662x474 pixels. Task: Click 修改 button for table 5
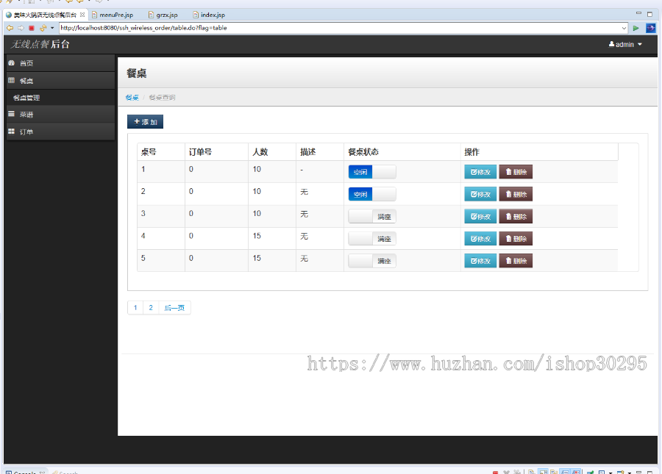pos(480,261)
